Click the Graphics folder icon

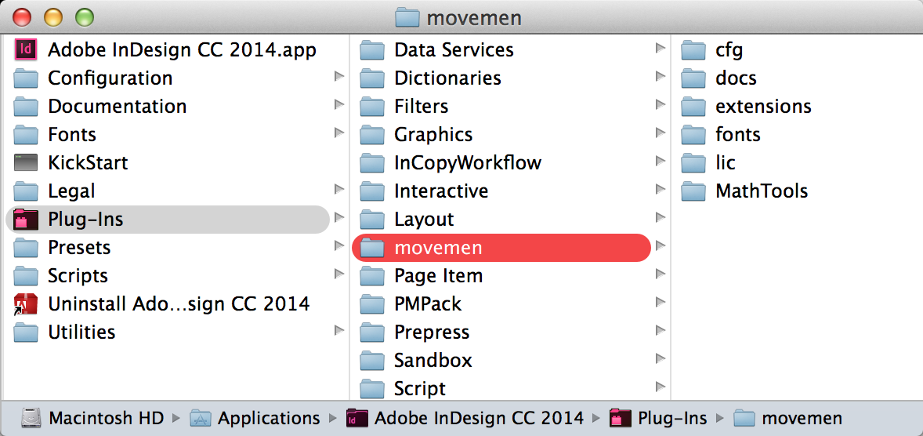pos(372,134)
